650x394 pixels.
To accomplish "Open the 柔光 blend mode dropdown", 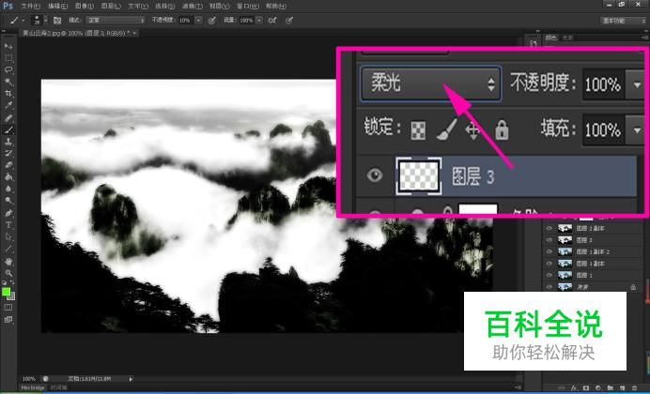I will (431, 84).
